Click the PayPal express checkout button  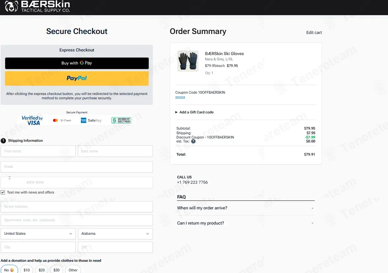click(x=77, y=78)
